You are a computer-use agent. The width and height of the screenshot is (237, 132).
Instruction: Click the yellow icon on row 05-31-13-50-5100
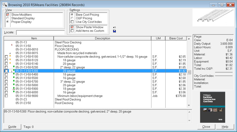[10, 56]
